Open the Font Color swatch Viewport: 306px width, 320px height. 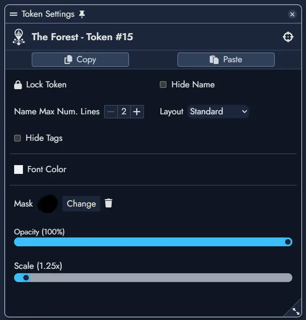19,169
